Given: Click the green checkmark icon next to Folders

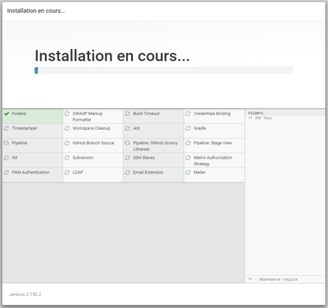Looking at the screenshot, I should pos(7,114).
